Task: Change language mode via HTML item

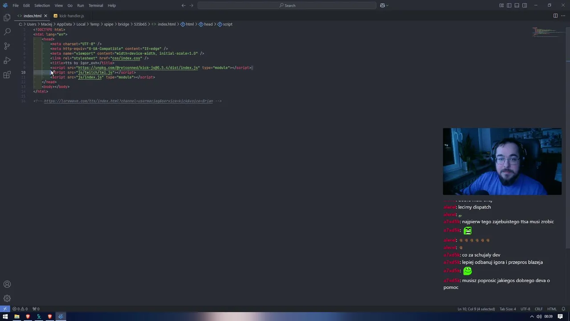Action: pyautogui.click(x=552, y=309)
